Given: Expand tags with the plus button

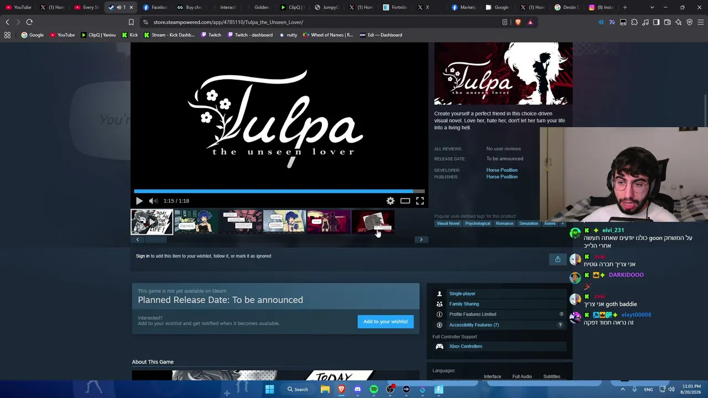Looking at the screenshot, I should coord(563,223).
